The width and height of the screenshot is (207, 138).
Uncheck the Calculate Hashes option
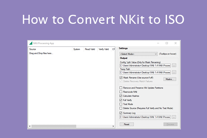[x=121, y=96]
